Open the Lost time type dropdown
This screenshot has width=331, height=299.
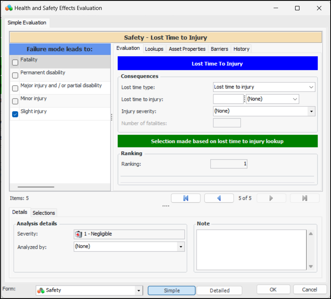pyautogui.click(x=311, y=87)
